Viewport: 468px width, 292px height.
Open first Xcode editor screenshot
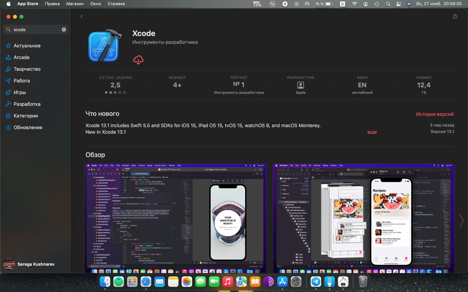[175, 218]
